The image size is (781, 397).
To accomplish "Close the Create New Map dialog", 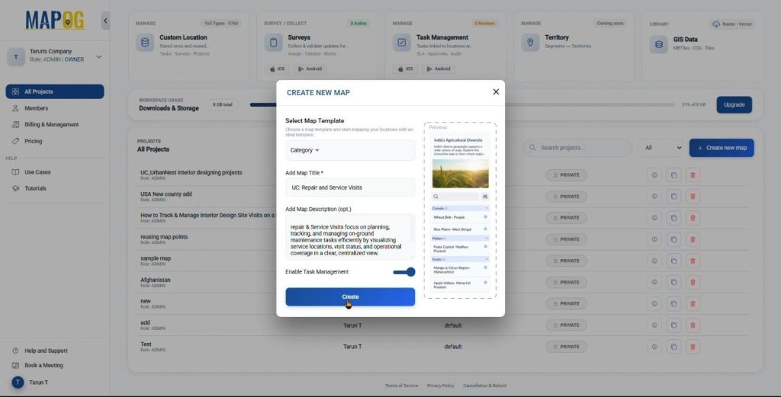I will (496, 91).
